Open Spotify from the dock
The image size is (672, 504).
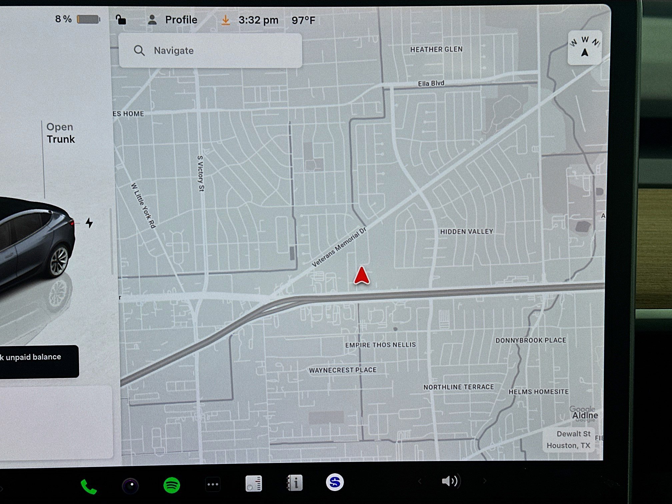172,485
